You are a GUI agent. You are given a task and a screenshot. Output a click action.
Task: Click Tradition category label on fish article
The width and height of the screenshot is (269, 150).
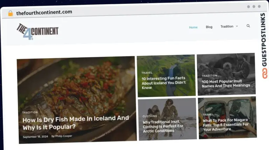click(30, 113)
